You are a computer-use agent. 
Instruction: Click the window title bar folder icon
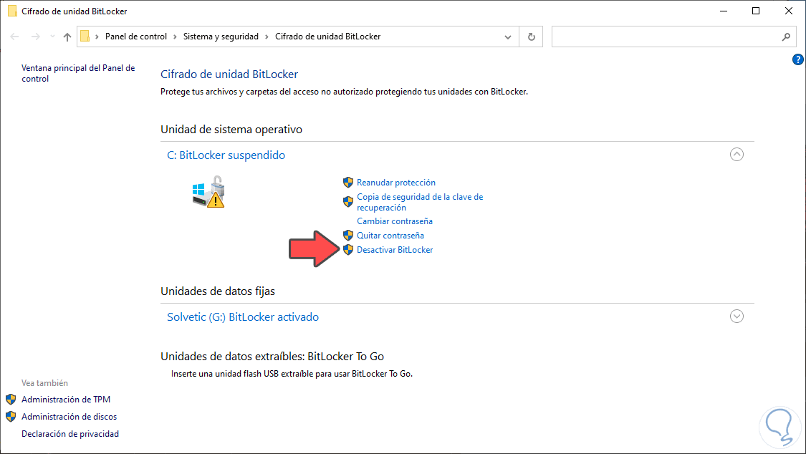[x=12, y=11]
